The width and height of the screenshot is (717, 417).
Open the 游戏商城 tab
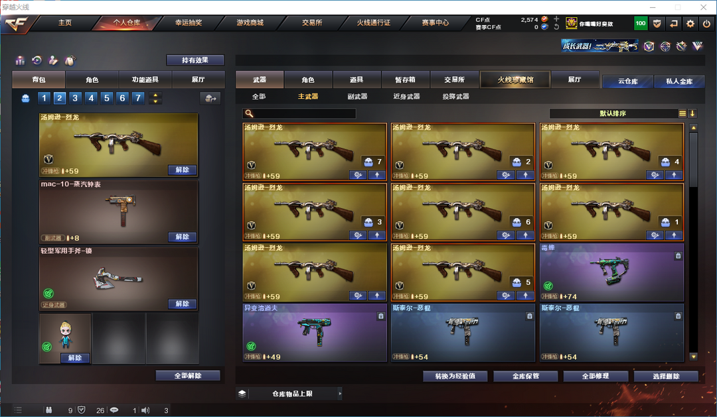[x=250, y=23]
